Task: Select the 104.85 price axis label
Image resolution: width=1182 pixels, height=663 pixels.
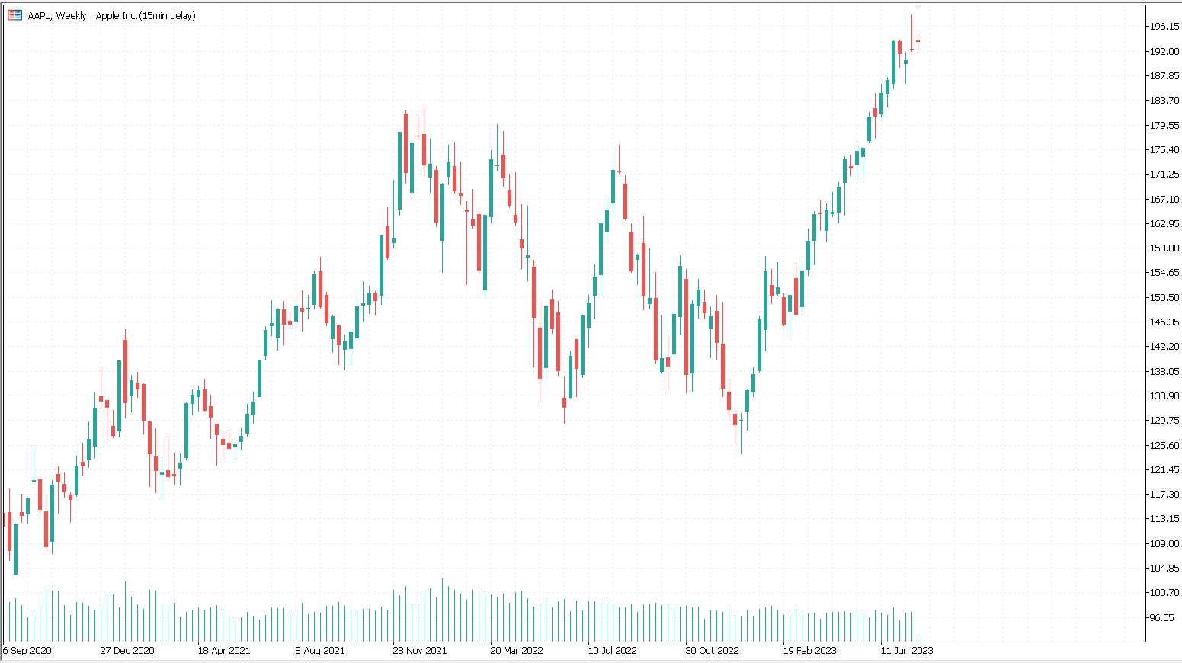Action: [x=1164, y=569]
